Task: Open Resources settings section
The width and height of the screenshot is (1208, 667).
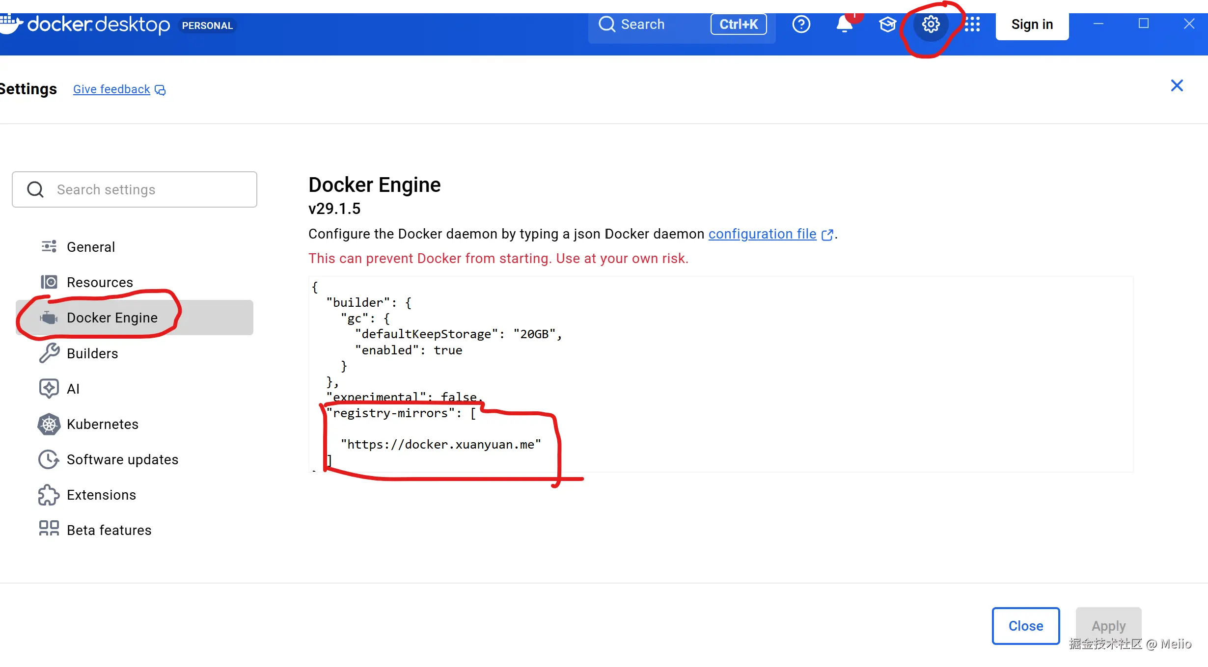Action: click(99, 282)
